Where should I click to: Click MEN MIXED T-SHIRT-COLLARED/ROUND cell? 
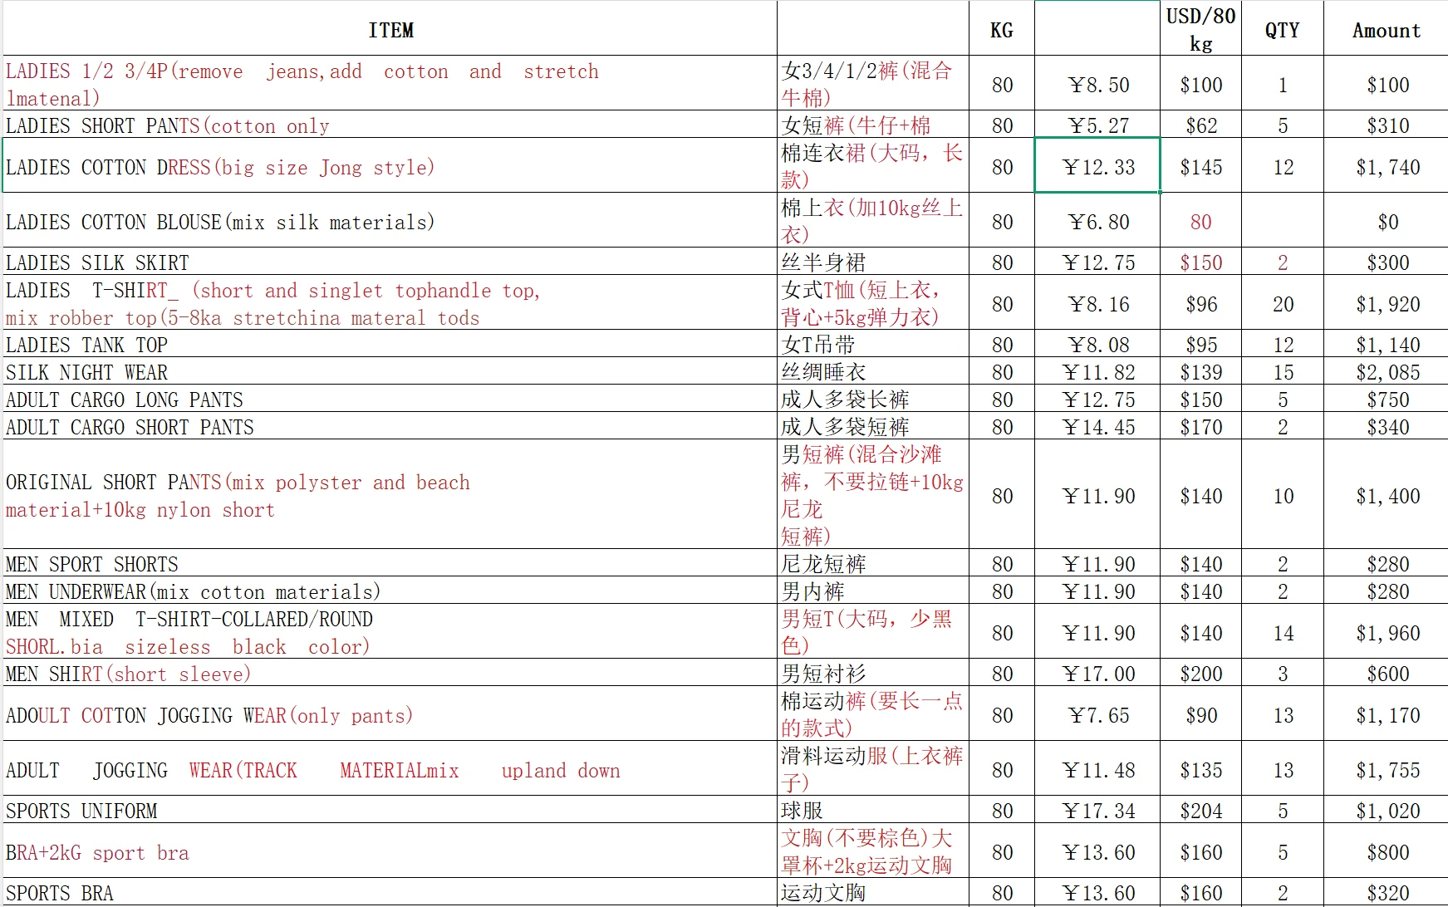coord(390,632)
